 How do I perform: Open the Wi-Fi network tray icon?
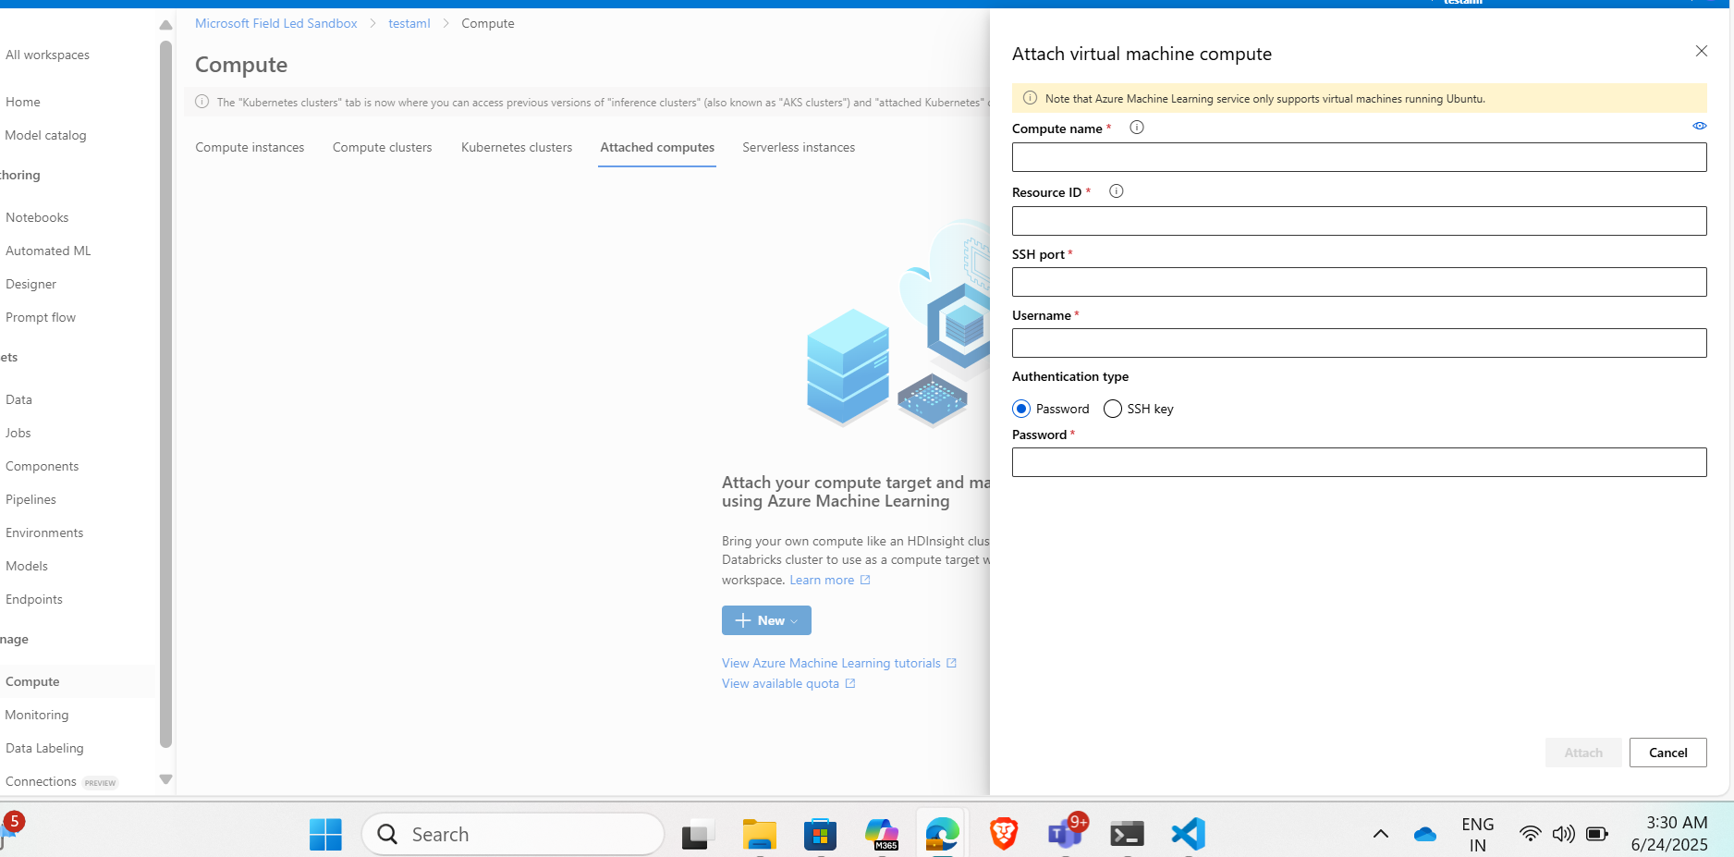click(1531, 834)
